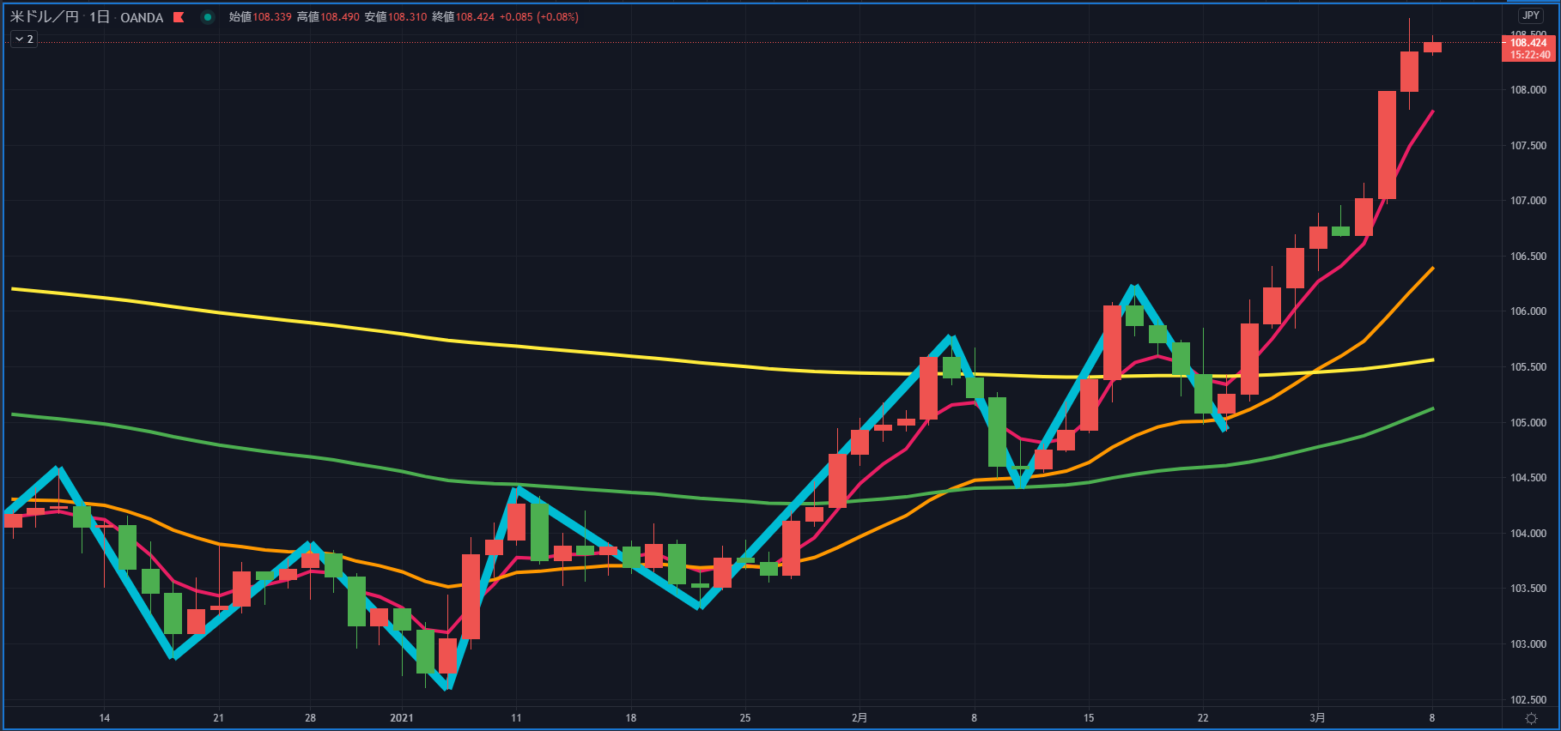This screenshot has height=731, width=1561.
Task: Click the date 11 on the time axis
Action: 516,718
